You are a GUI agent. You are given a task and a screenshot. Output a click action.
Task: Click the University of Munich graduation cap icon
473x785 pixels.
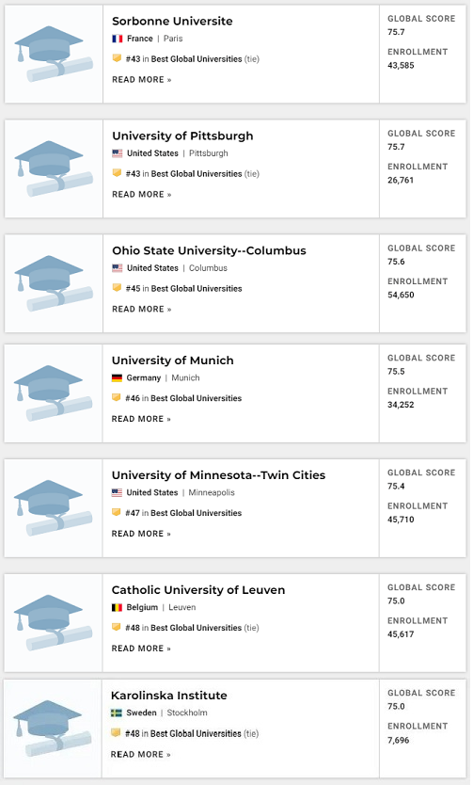[x=53, y=393]
